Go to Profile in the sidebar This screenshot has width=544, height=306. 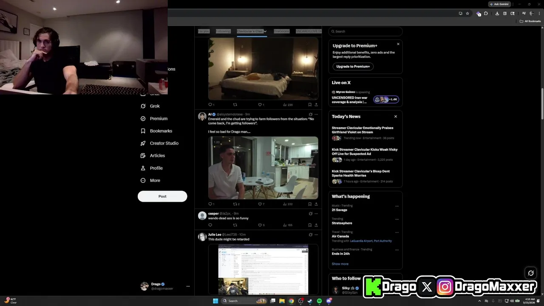(x=152, y=168)
